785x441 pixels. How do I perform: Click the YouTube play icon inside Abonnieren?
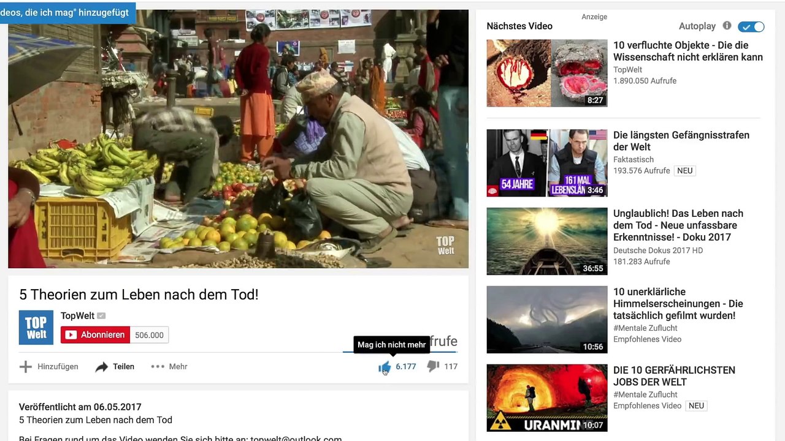(x=71, y=335)
